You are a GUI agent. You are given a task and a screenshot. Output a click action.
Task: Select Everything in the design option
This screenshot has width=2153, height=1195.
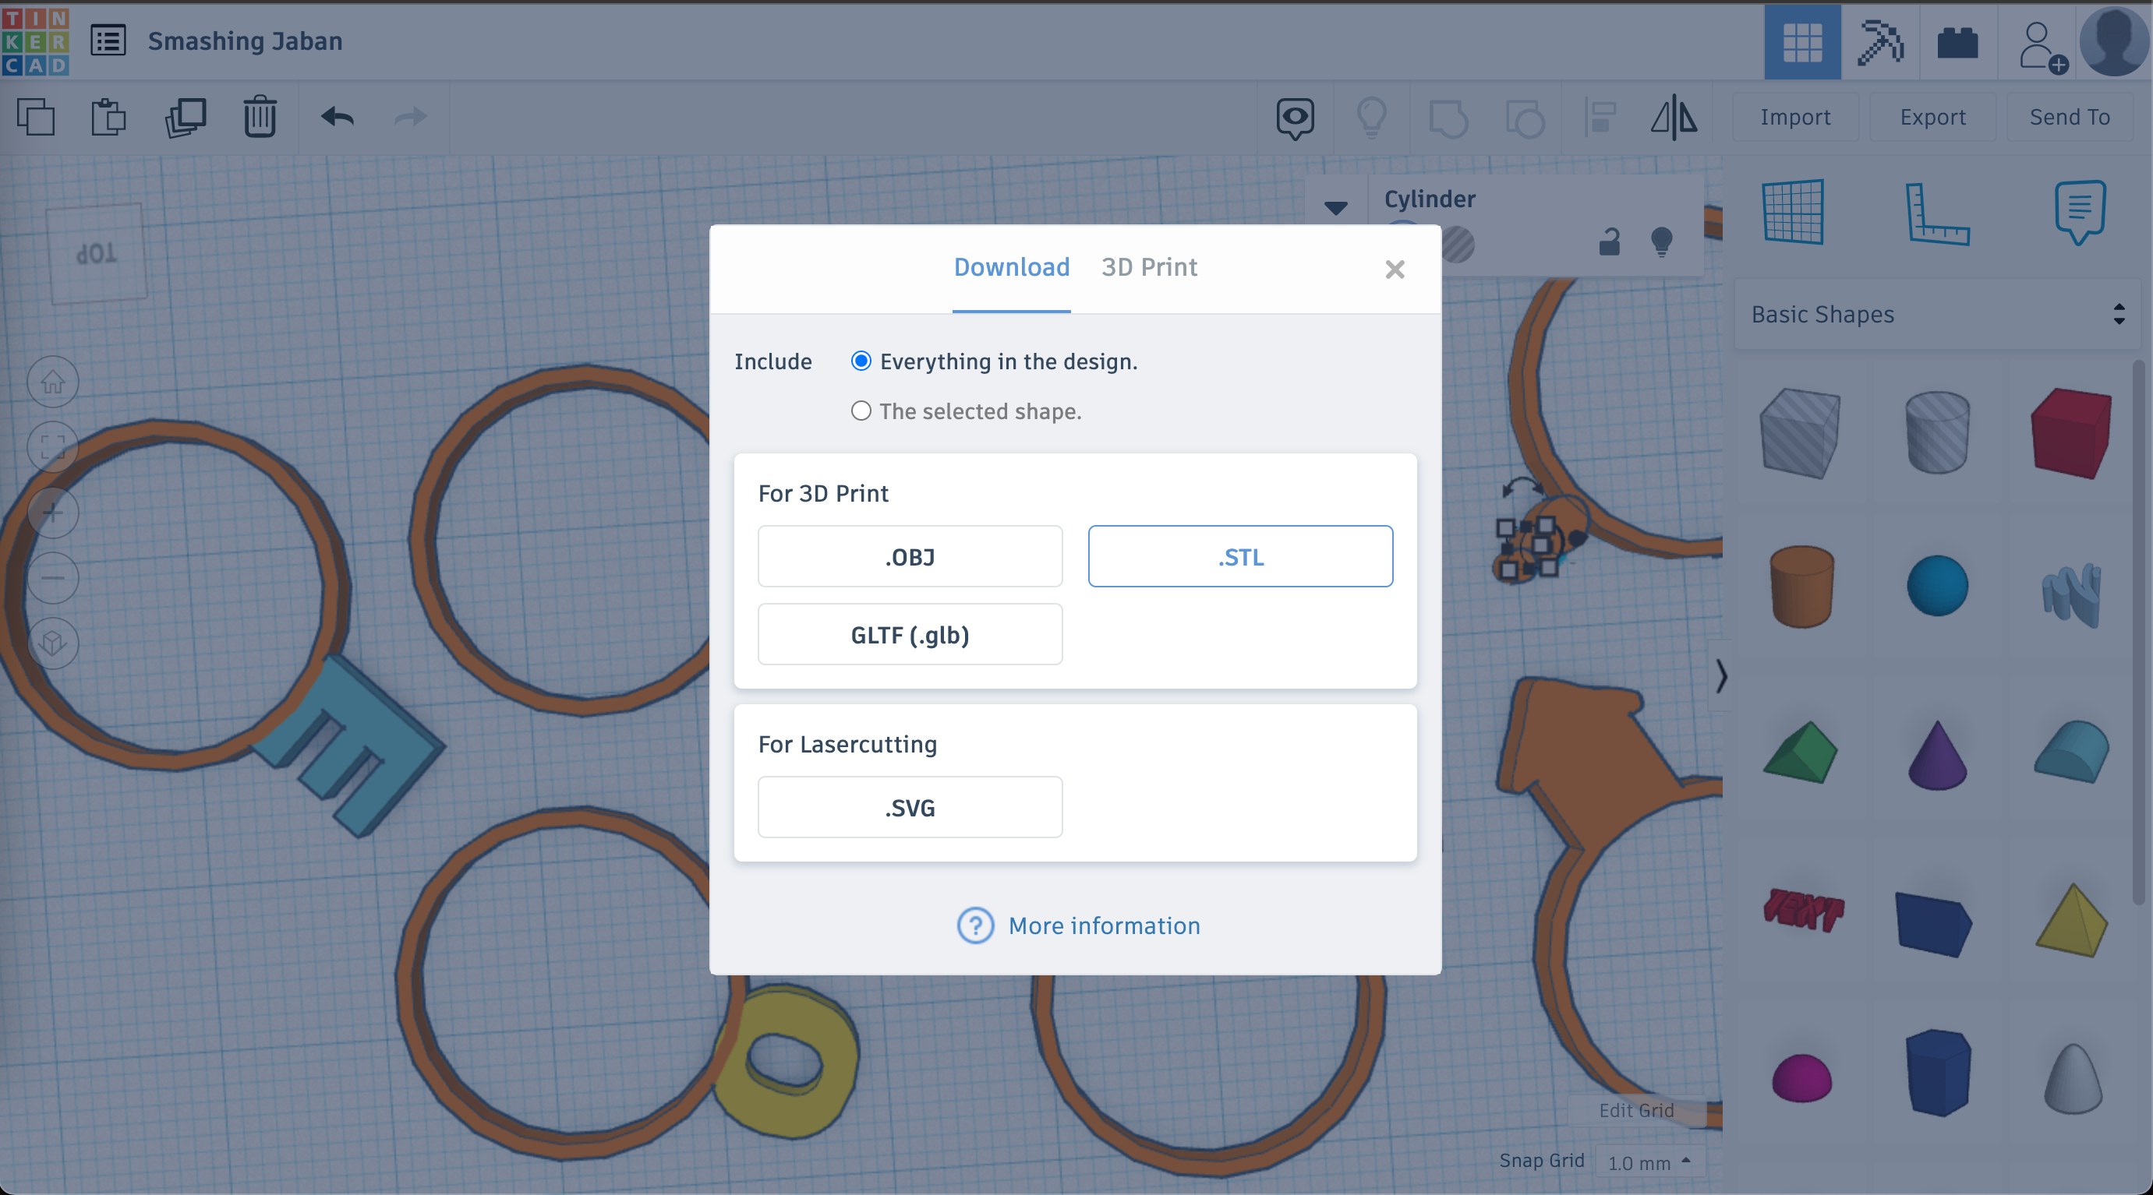pyautogui.click(x=861, y=361)
